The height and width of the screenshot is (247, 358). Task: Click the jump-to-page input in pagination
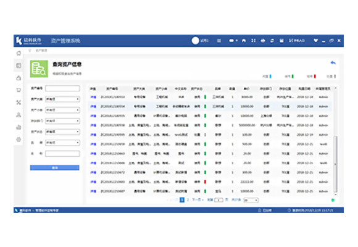pyautogui.click(x=219, y=200)
